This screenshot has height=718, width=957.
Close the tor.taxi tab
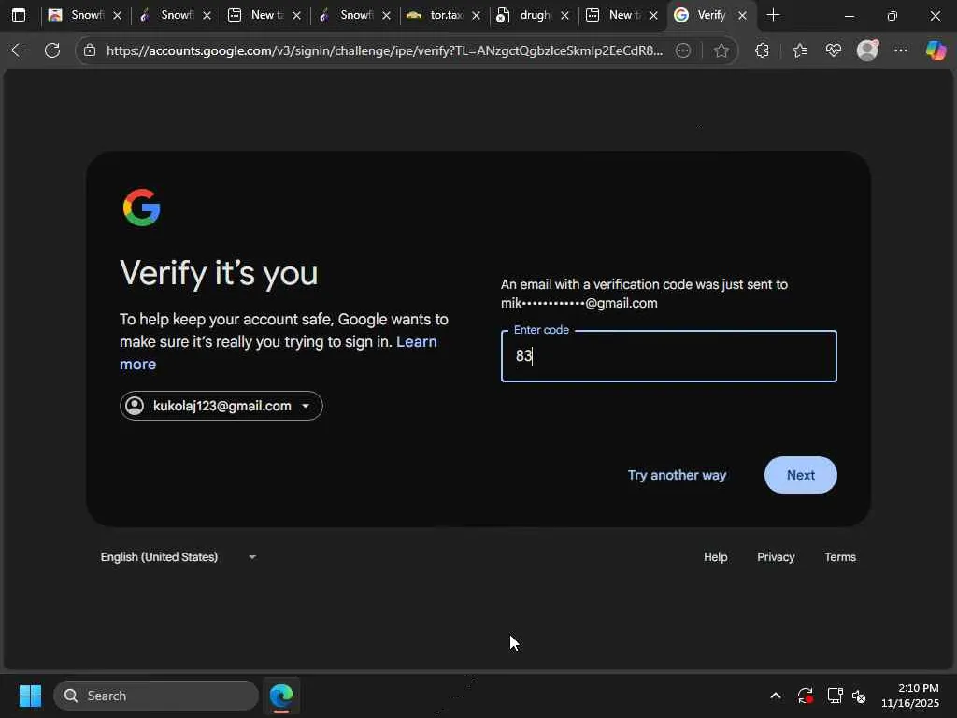[476, 15]
